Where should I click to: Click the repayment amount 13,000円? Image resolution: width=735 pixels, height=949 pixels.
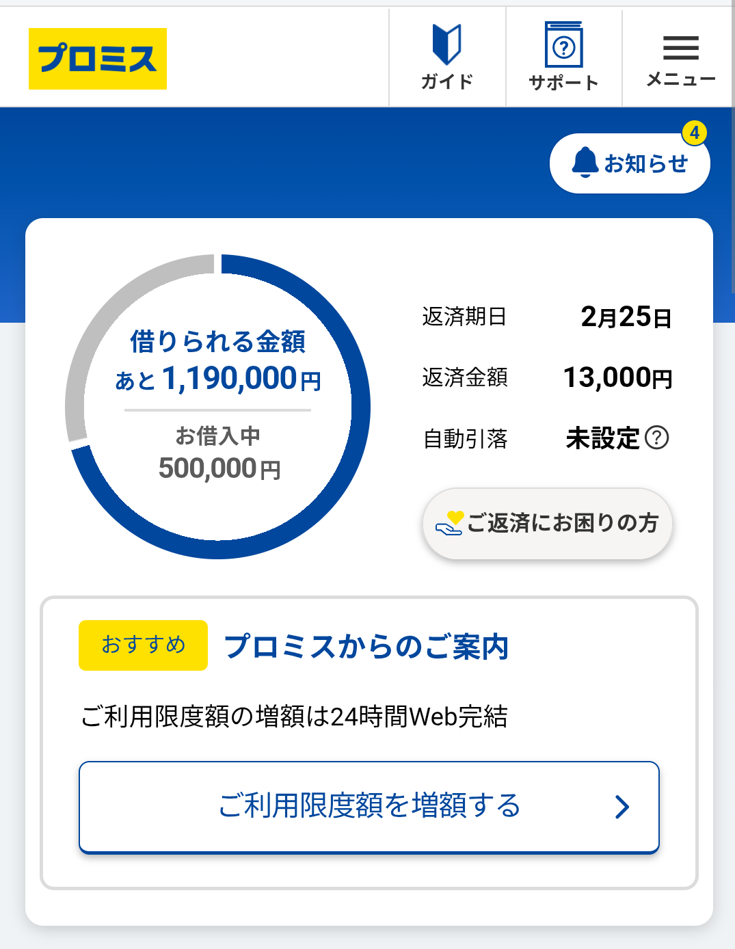[x=617, y=377]
